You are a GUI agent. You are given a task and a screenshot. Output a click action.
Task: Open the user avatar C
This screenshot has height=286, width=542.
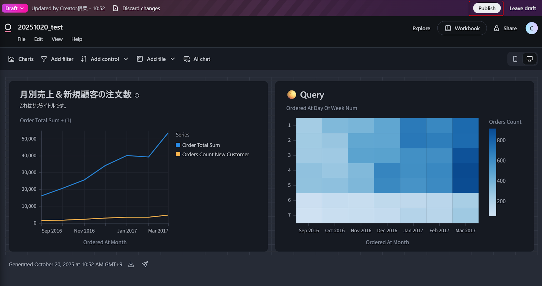click(531, 28)
